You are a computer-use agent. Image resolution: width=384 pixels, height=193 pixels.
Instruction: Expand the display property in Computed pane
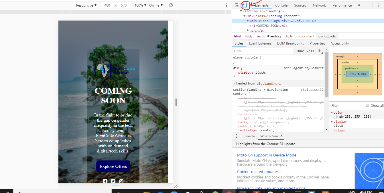[332, 121]
